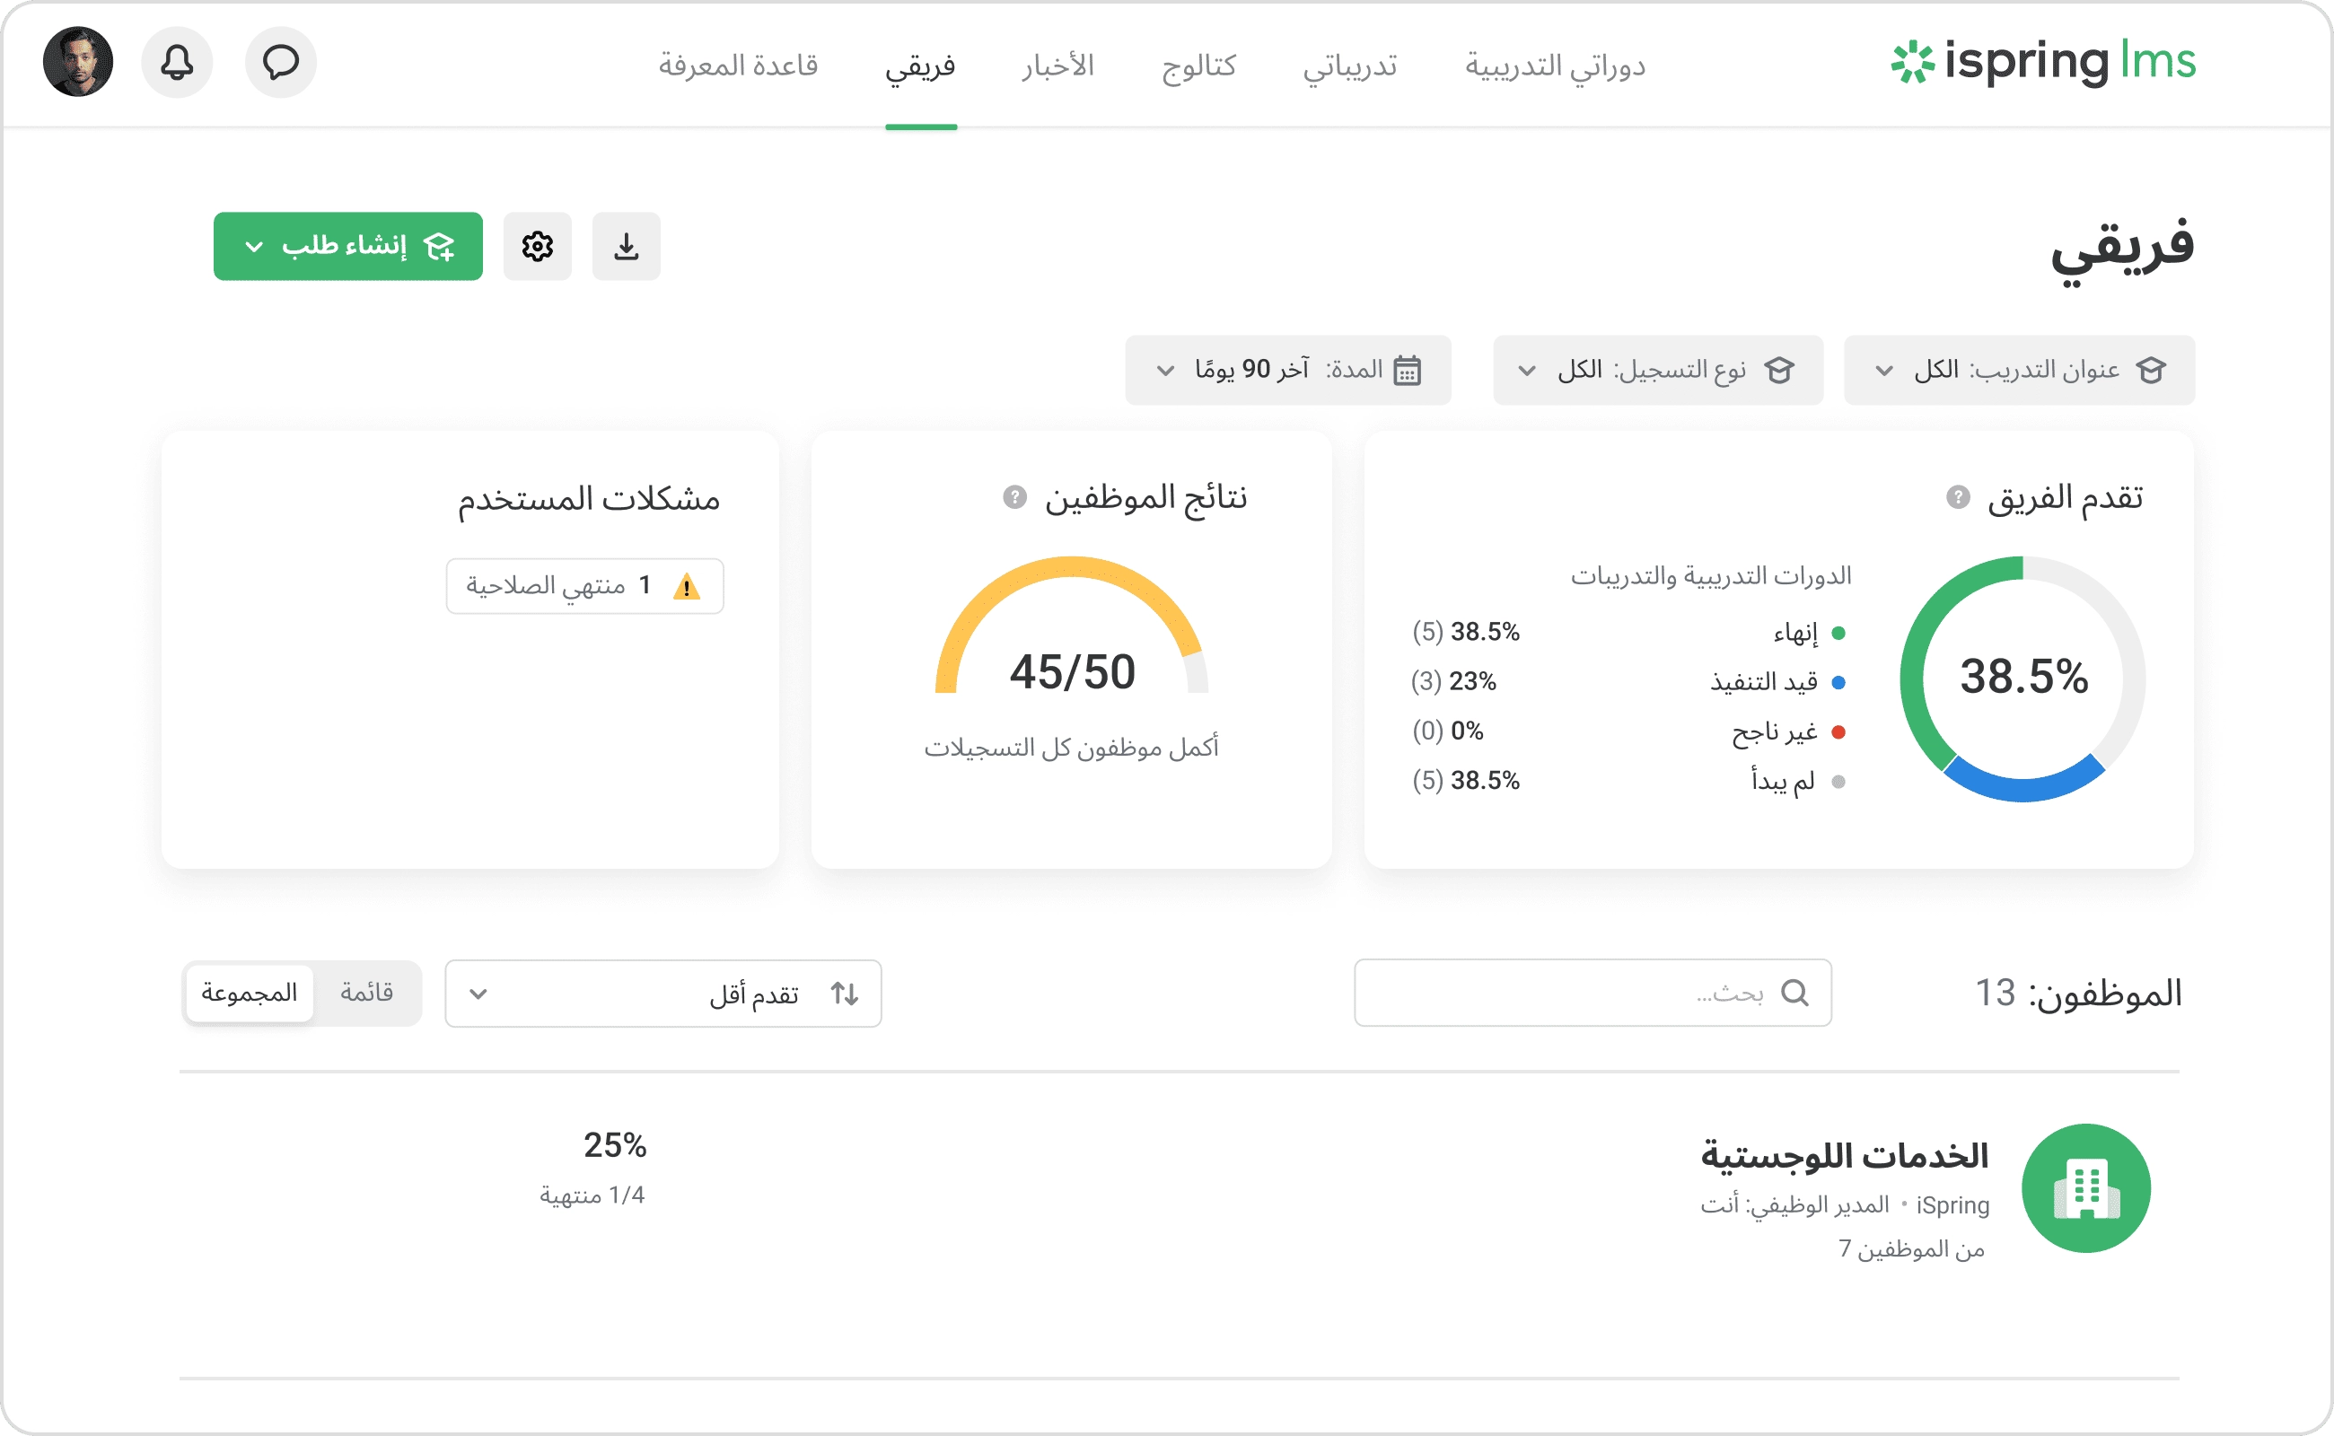
Task: Click the iSpring LMS logo
Action: coord(2040,65)
